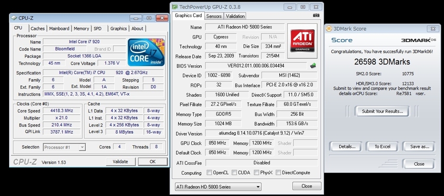
Task: Click the Shaders value 1600 Unified
Action: pos(226,95)
